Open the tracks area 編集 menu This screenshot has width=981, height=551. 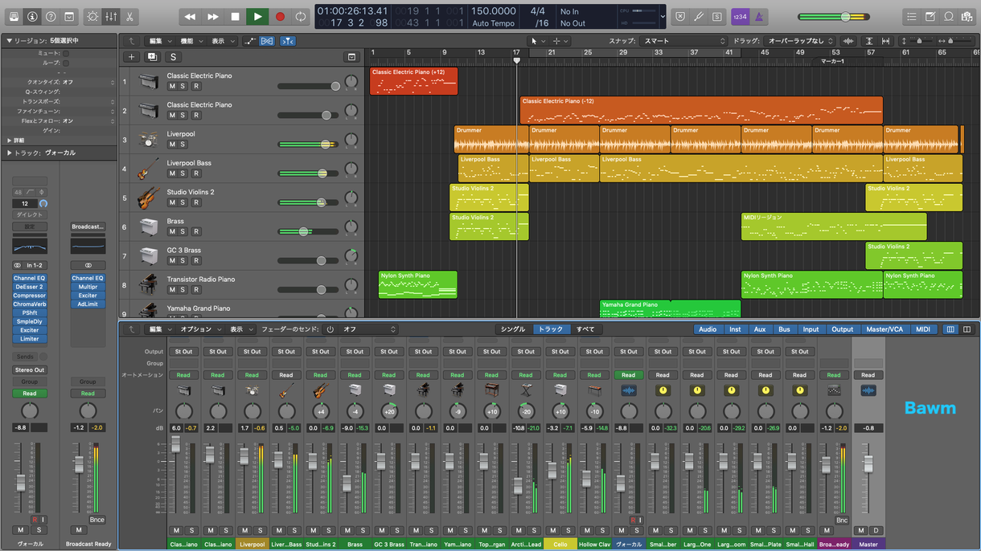coord(159,41)
